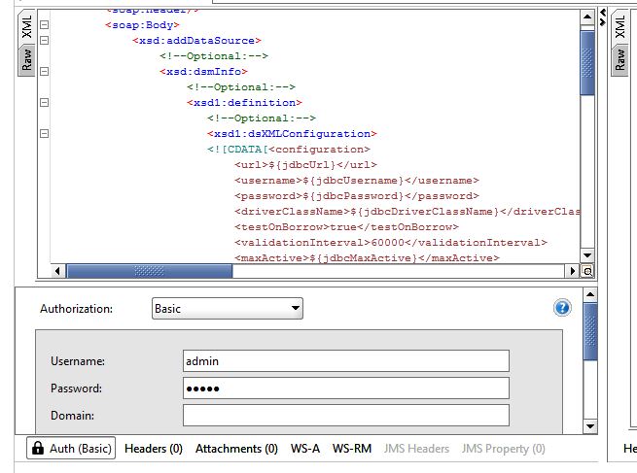Click the auth panel scroll up arrow
Viewport: 637px width, 473px height.
click(x=590, y=294)
